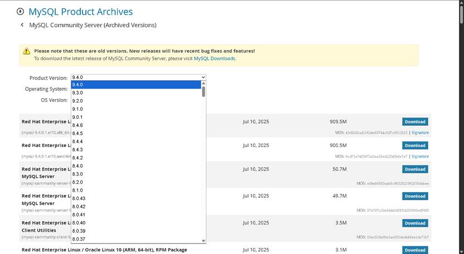The width and height of the screenshot is (464, 254).
Task: Click the yellow warning triangle icon
Action: 26,51
